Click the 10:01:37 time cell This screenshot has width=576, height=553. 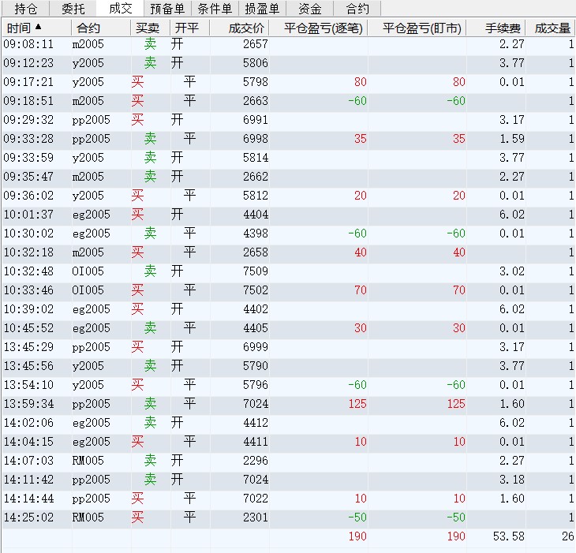click(x=28, y=215)
